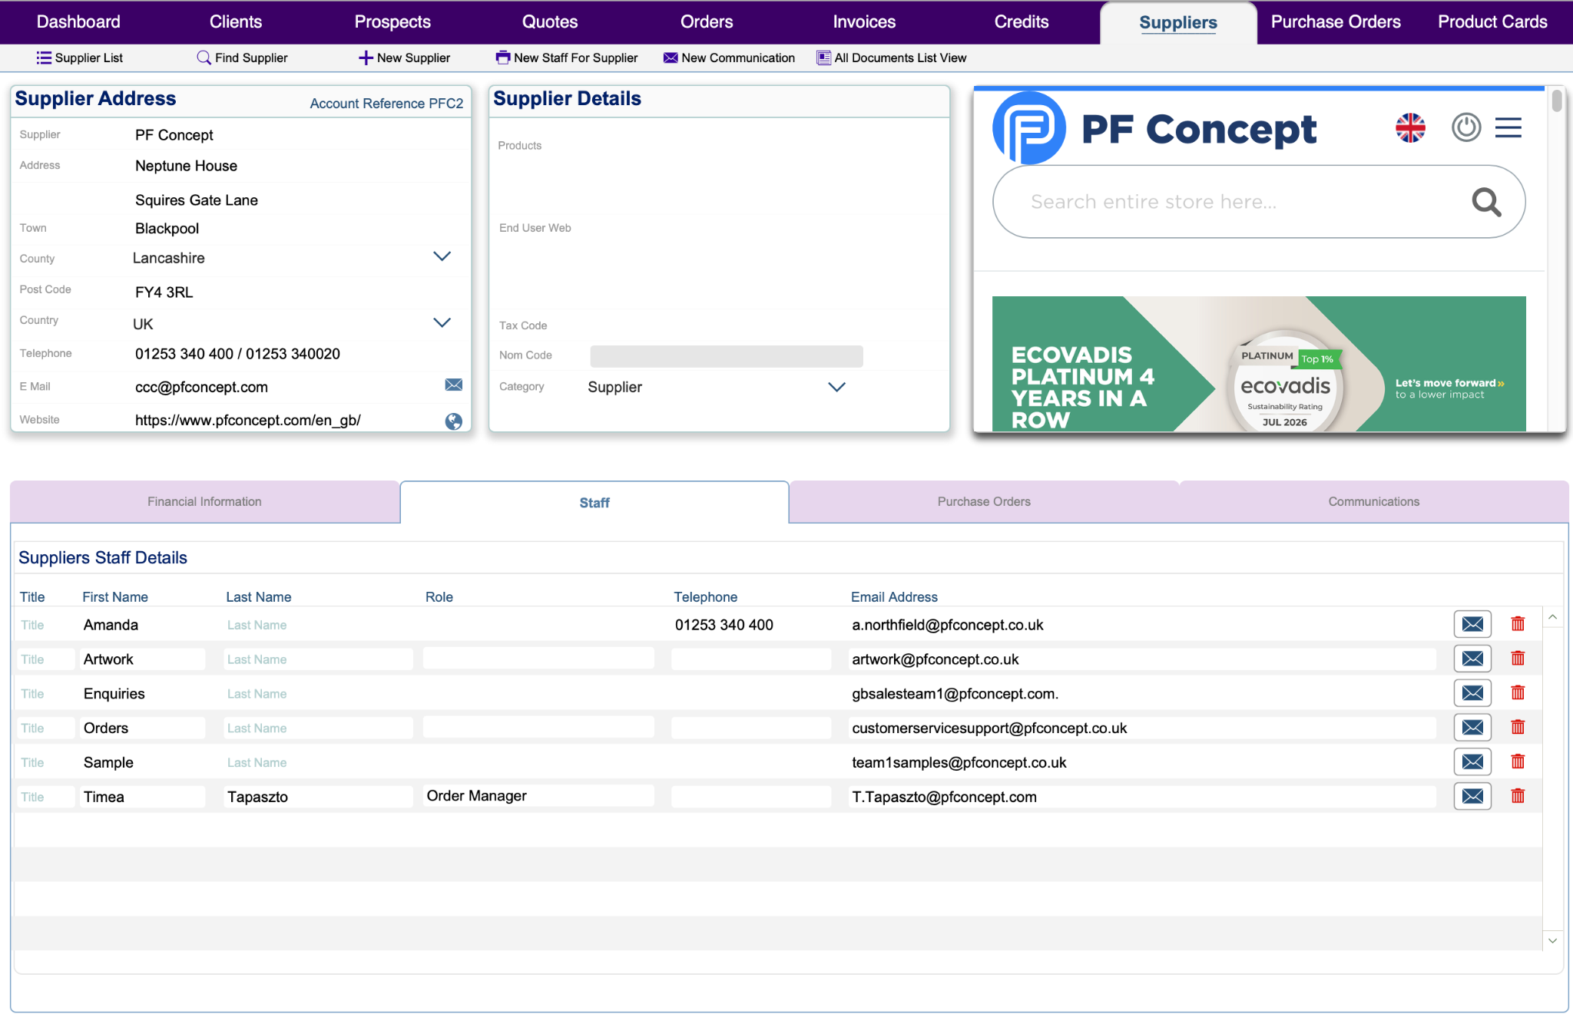
Task: Delete Orders staff row with trash icon
Action: click(1518, 727)
